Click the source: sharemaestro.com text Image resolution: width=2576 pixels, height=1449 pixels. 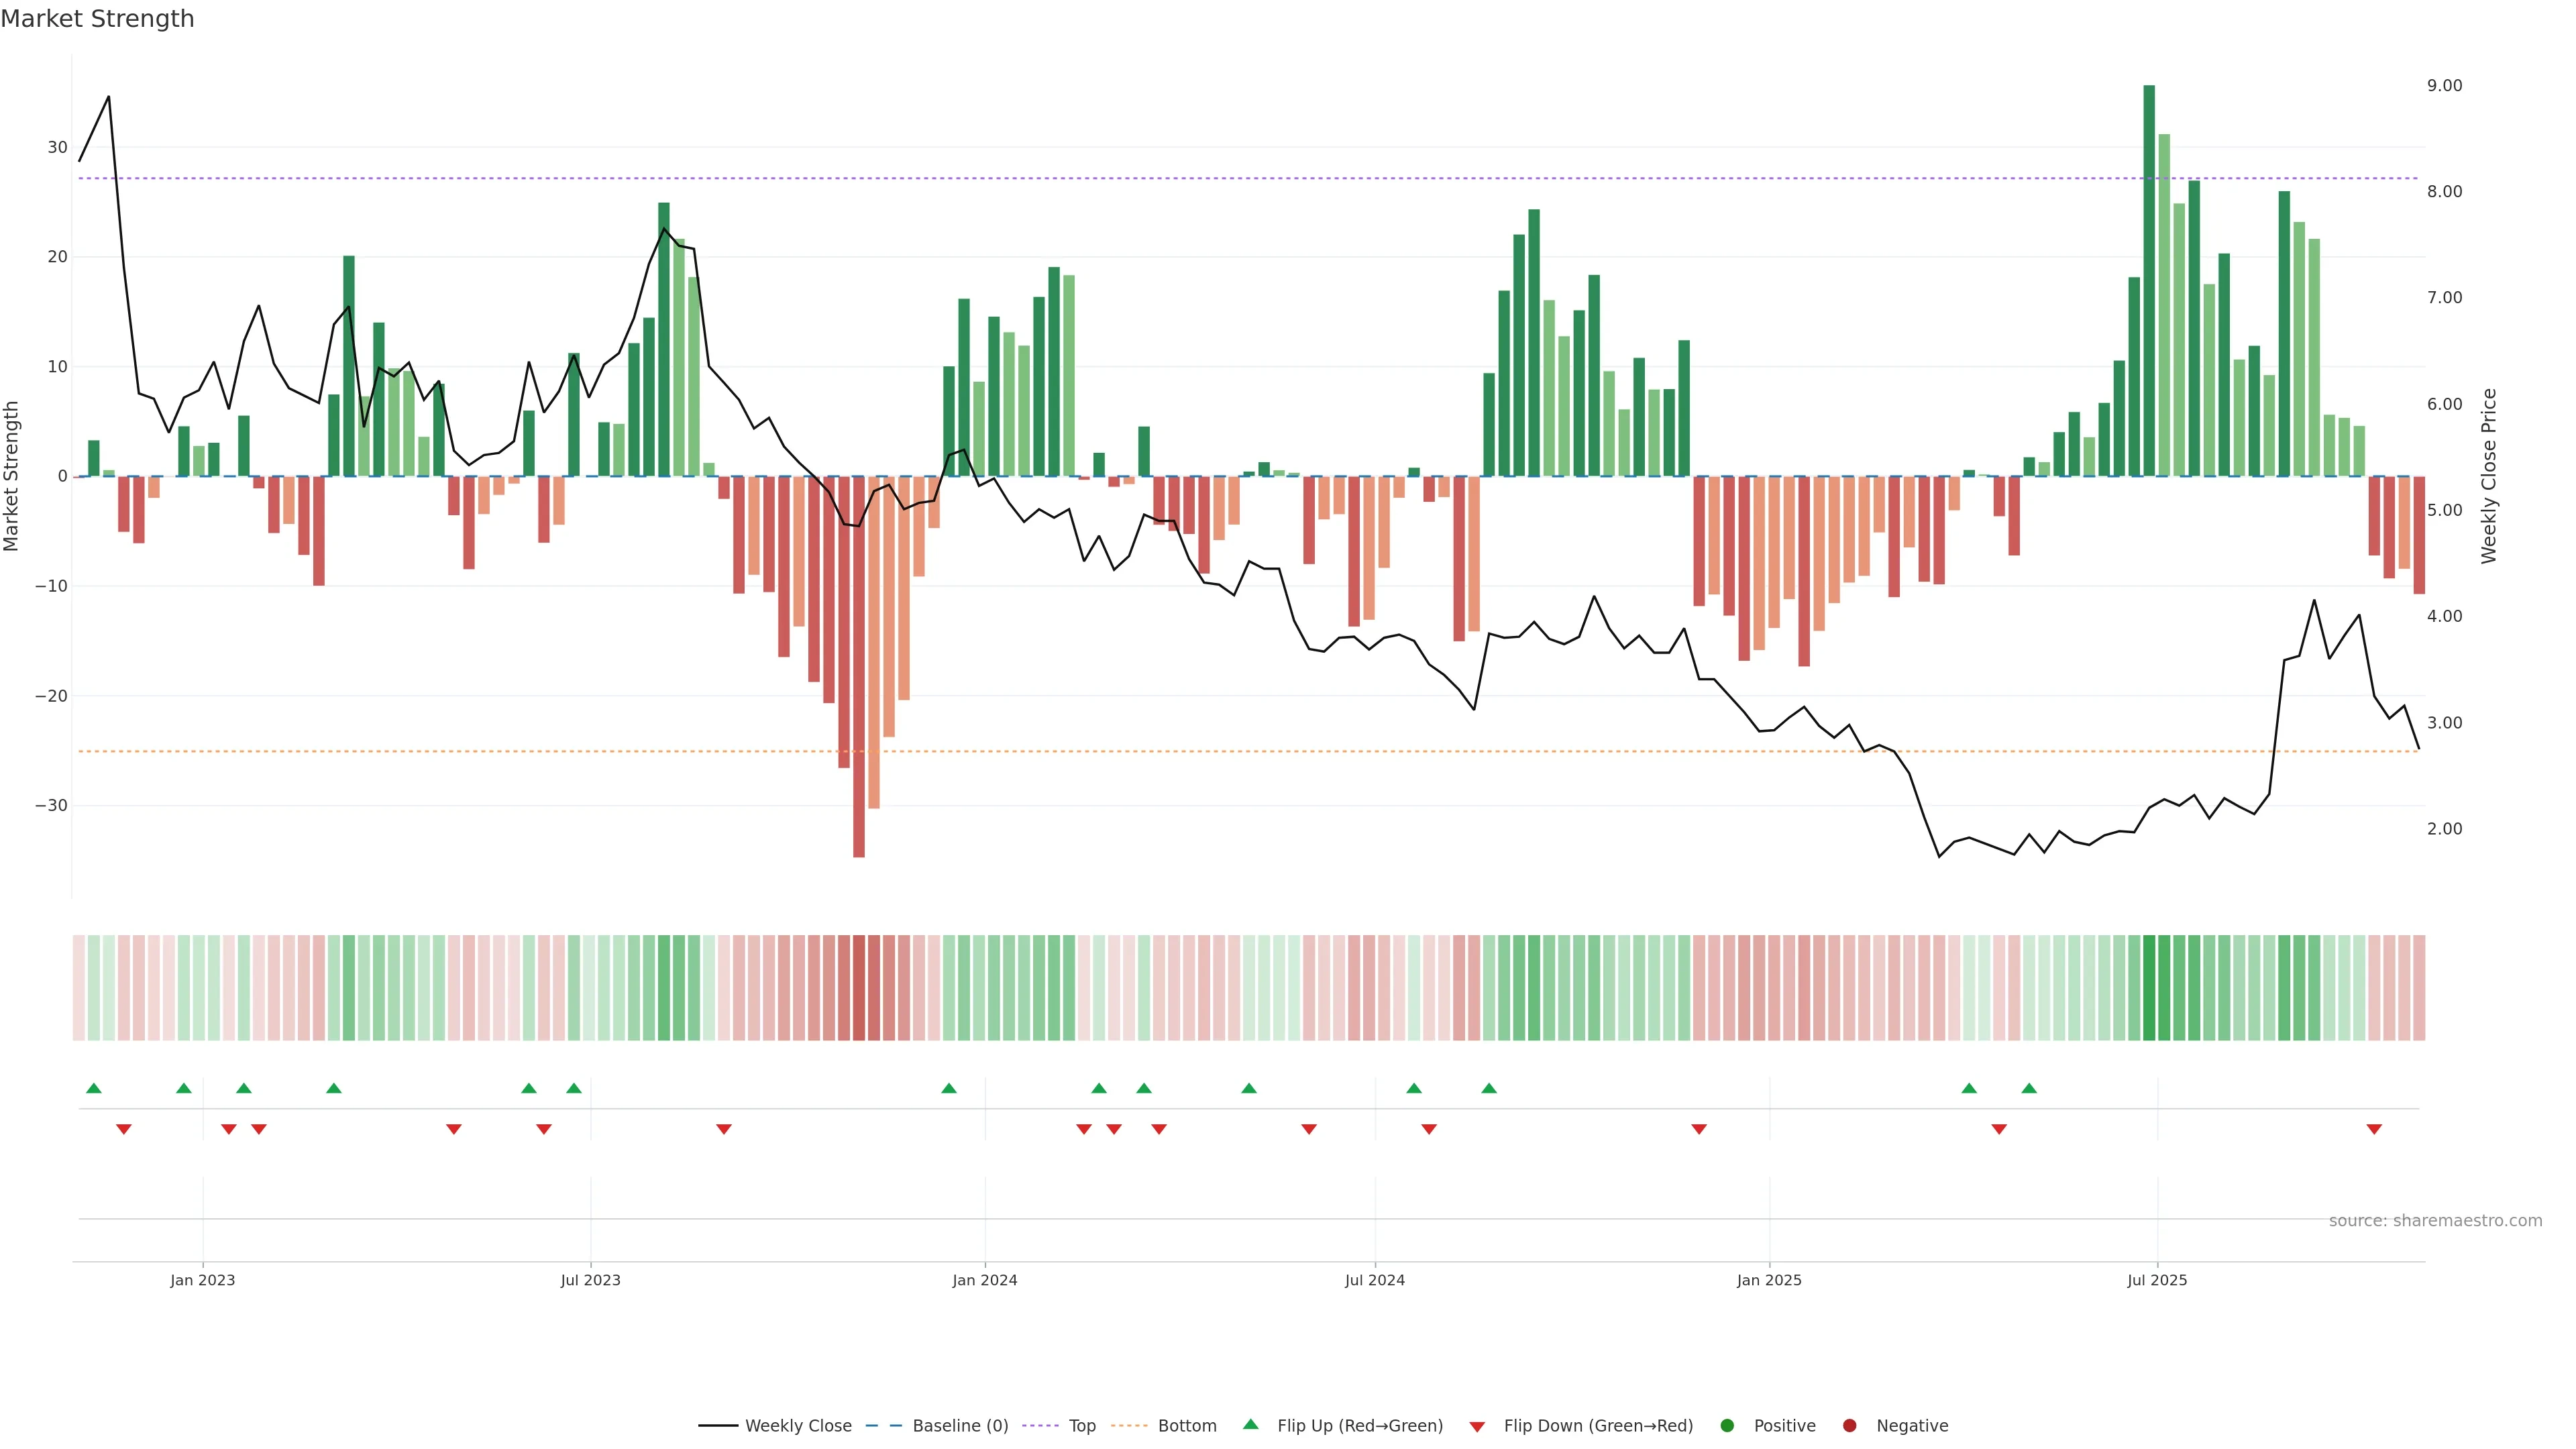[x=2435, y=1221]
